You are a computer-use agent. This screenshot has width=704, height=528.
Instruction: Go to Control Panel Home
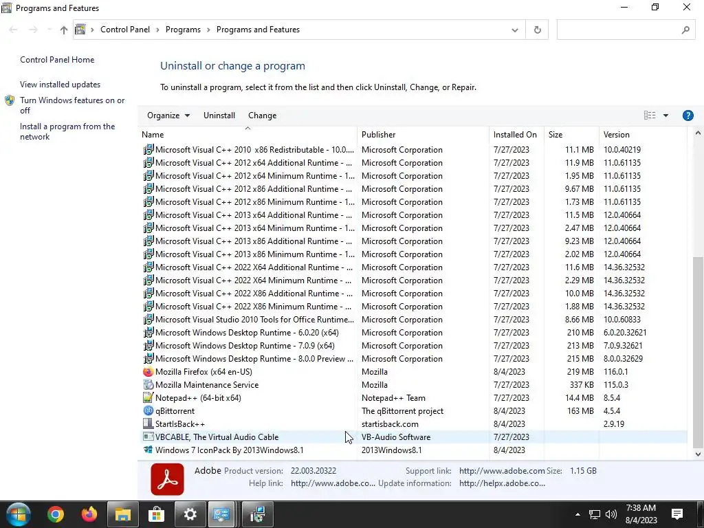57,60
